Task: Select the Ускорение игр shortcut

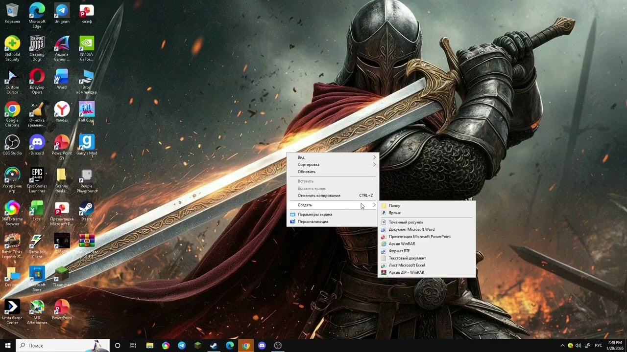Action: tap(12, 180)
